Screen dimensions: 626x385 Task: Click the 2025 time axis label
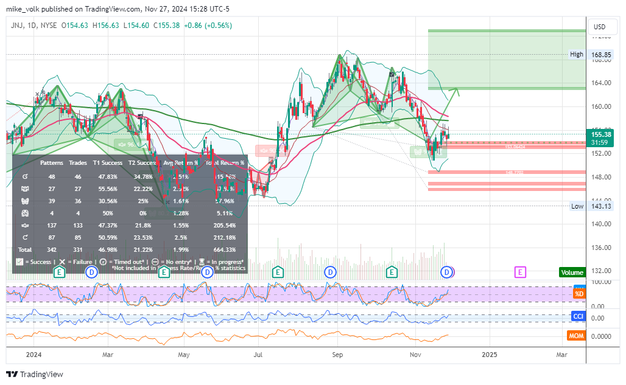(x=490, y=355)
